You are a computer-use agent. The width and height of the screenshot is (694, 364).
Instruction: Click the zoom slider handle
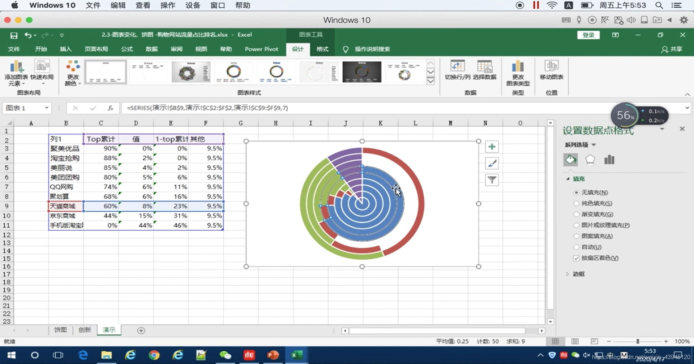638,341
